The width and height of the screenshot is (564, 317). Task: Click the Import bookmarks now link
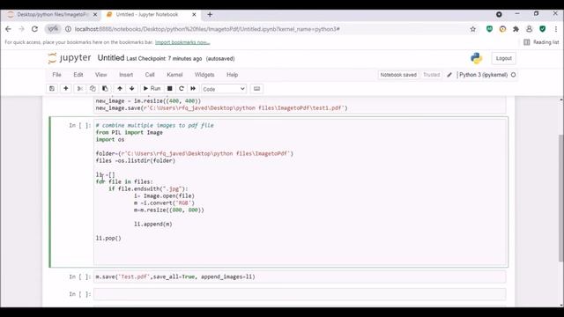coord(182,42)
